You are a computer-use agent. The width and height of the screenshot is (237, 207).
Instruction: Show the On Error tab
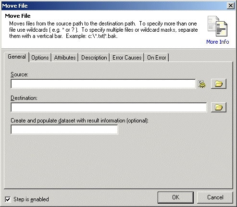[x=157, y=58]
